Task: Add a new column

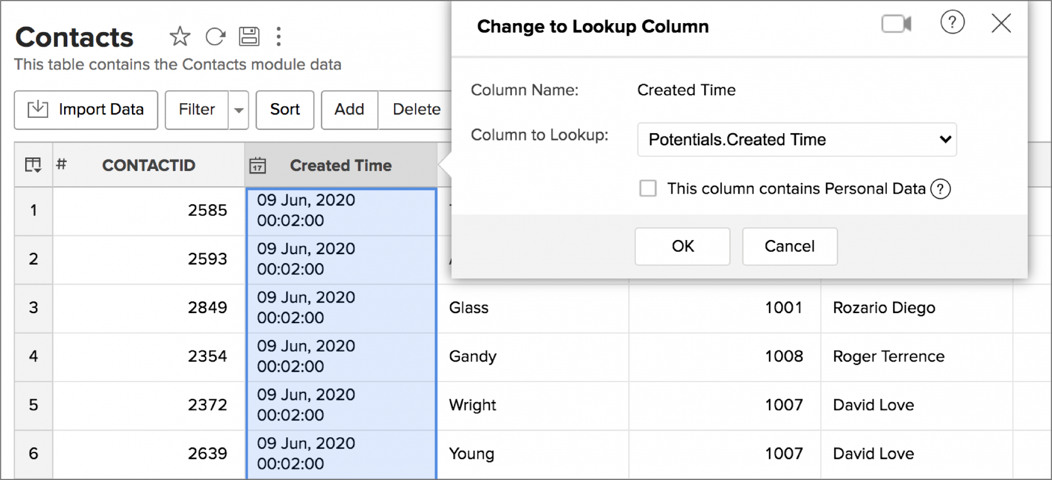Action: point(349,109)
